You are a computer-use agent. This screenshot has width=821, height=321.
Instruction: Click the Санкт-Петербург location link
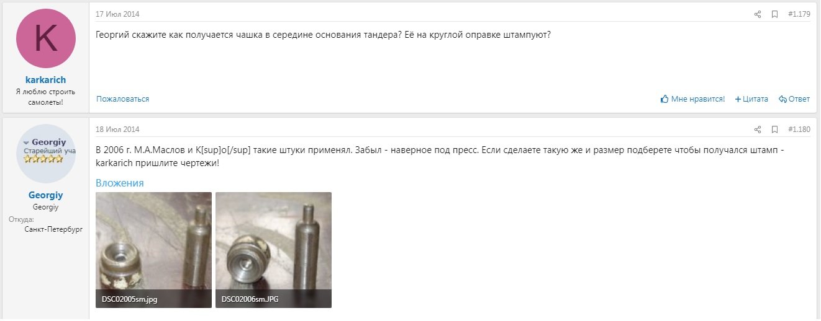pyautogui.click(x=53, y=229)
